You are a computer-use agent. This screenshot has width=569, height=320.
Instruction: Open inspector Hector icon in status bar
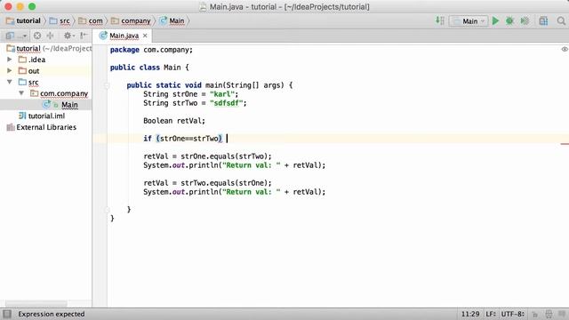pos(549,314)
